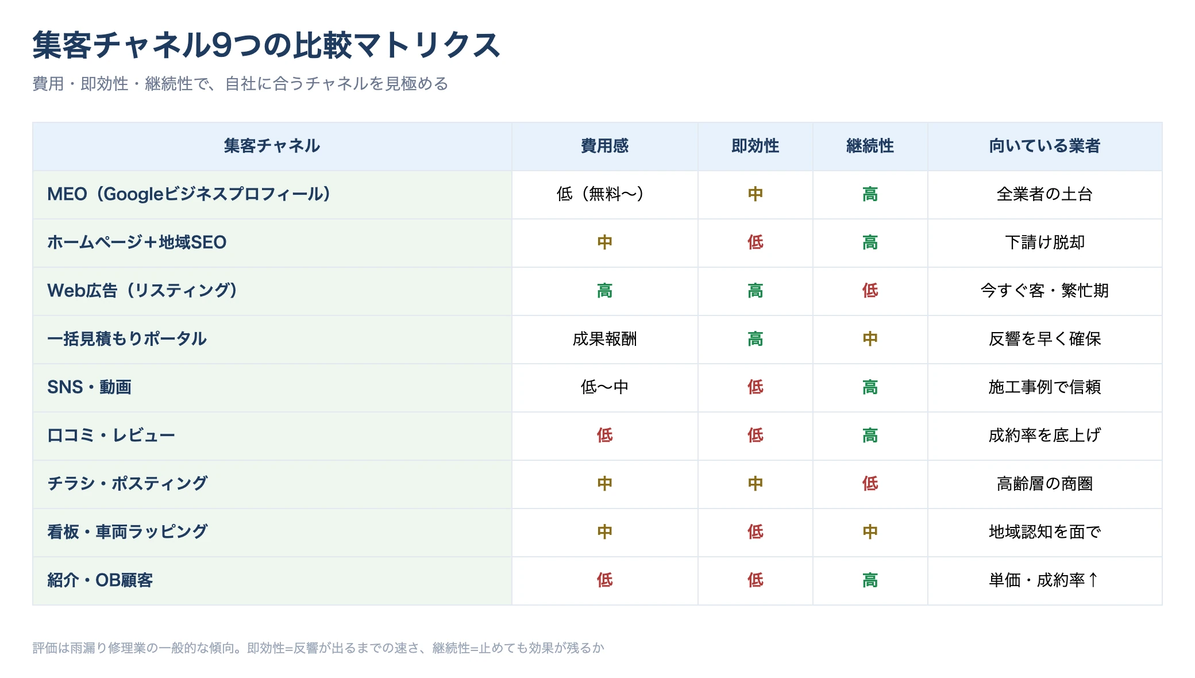Click the 低〜中 cost cell
Image resolution: width=1195 pixels, height=678 pixels.
[x=604, y=387]
